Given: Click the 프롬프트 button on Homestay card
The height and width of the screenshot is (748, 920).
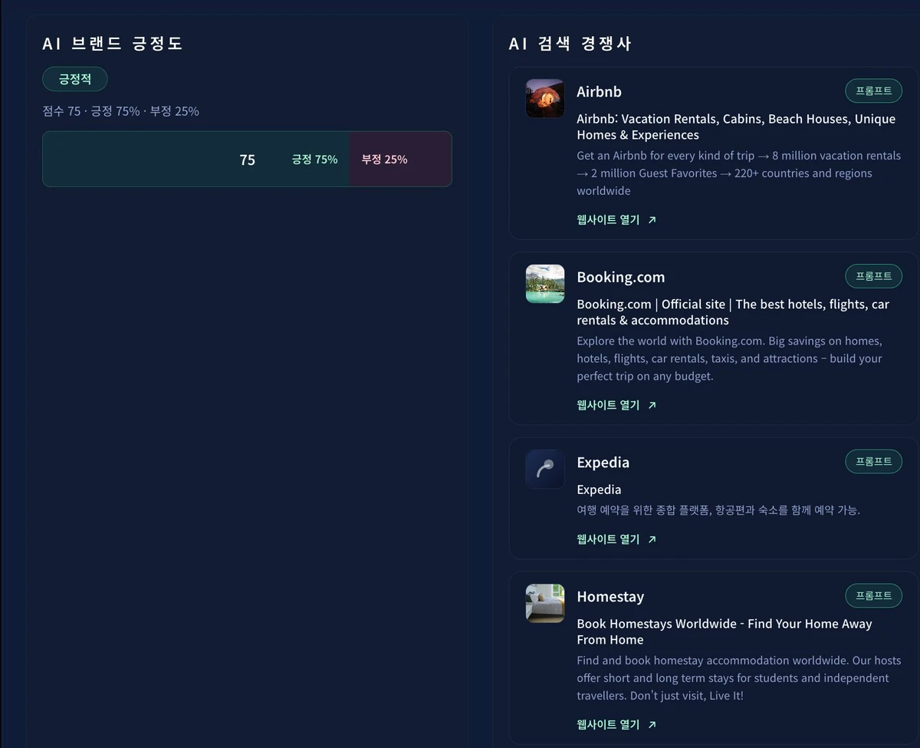Looking at the screenshot, I should [874, 596].
